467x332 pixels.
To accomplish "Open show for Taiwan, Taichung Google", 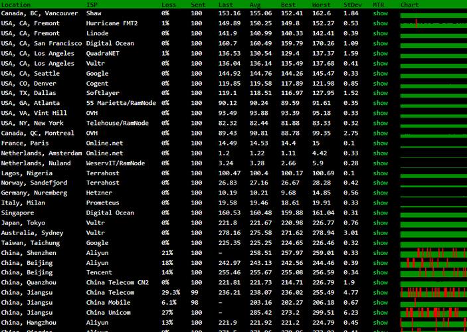I will 381,243.
